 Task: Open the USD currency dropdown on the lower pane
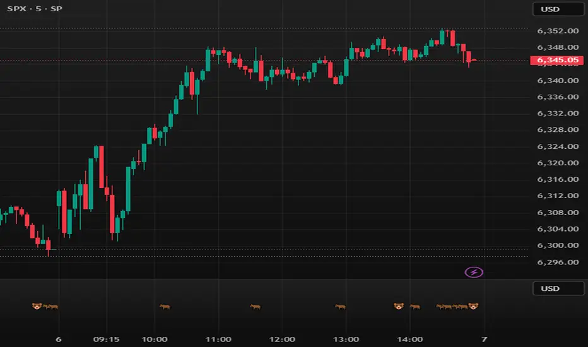pyautogui.click(x=558, y=288)
